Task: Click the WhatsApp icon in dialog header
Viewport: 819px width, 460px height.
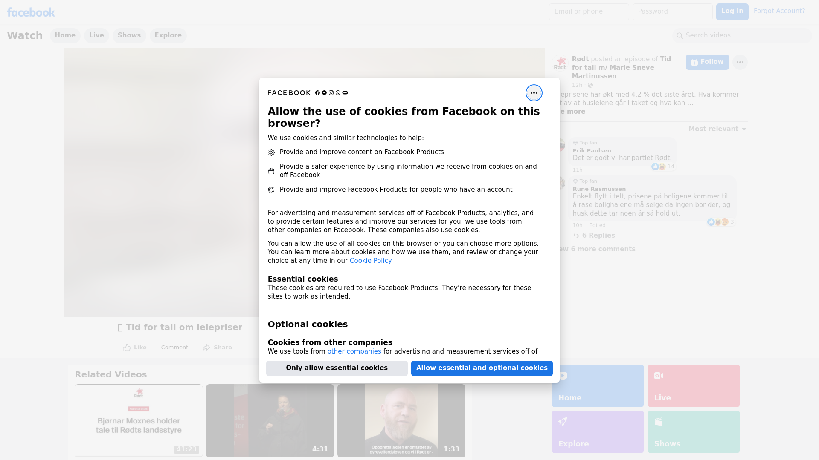Action: click(338, 93)
